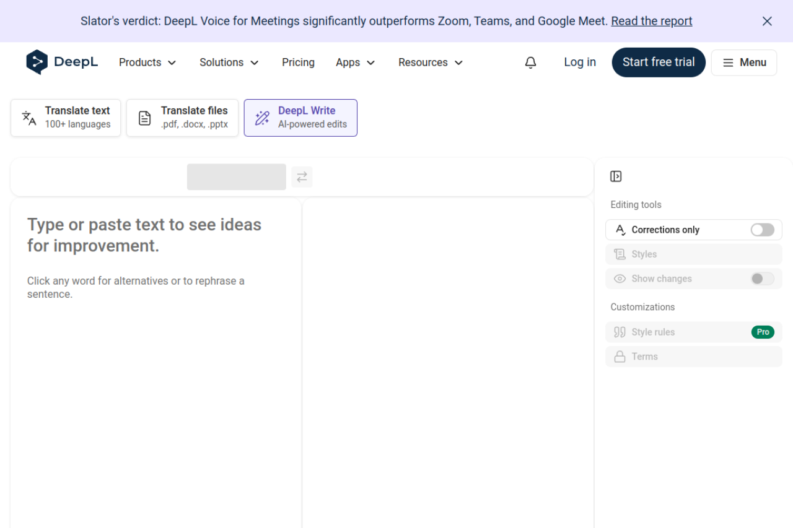Click the swap languages arrows icon
793x528 pixels.
pos(302,177)
